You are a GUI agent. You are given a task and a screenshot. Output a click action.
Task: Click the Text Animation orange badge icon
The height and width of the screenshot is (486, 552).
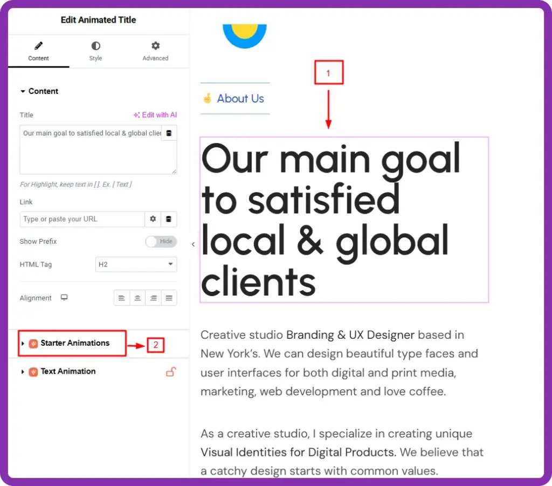pos(33,372)
